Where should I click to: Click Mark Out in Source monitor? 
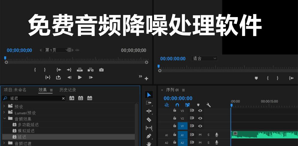[45, 70]
